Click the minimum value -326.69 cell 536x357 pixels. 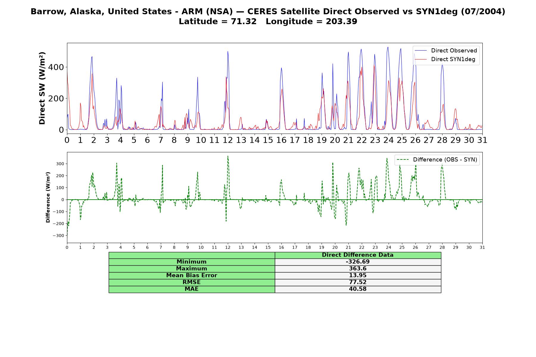[x=358, y=262]
